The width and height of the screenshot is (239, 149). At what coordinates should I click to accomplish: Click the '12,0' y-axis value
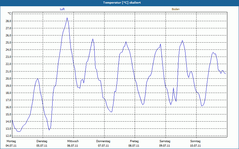pyautogui.click(x=8, y=136)
